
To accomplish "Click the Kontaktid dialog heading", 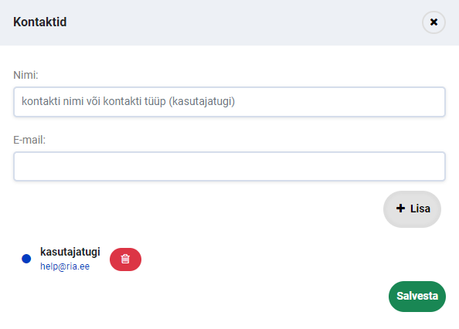I will point(40,22).
